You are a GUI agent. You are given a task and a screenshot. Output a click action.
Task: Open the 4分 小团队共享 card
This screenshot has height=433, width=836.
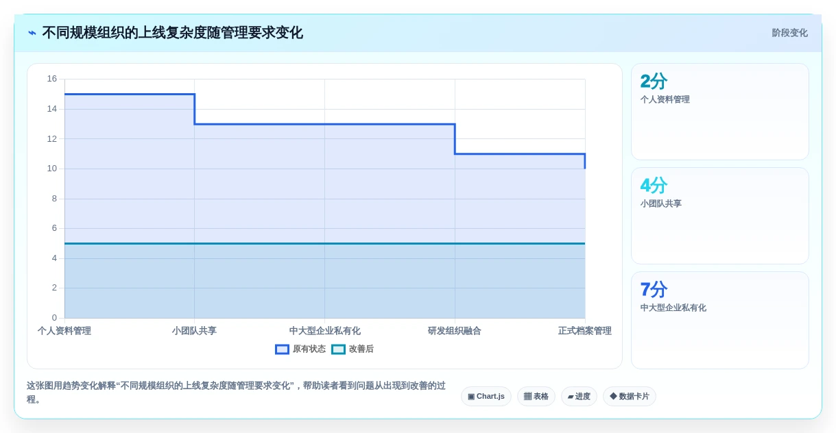tap(720, 216)
